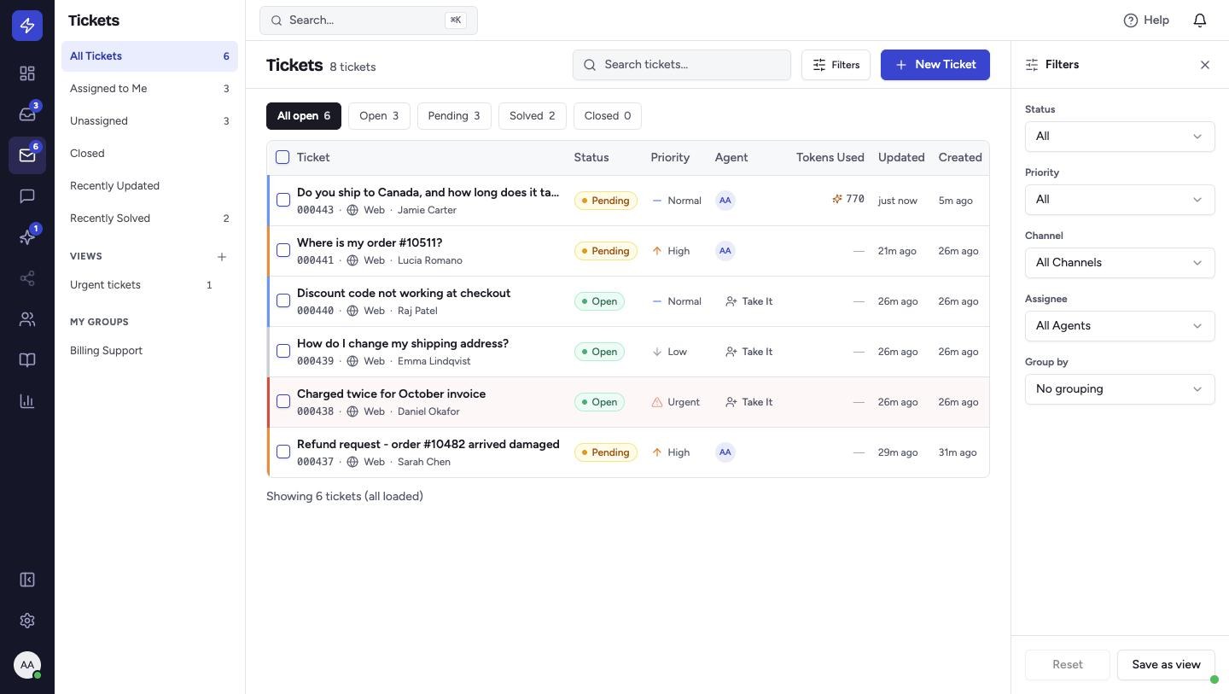Viewport: 1229px width, 694px height.
Task: Select checkbox for shipping address ticket
Action: 283,351
